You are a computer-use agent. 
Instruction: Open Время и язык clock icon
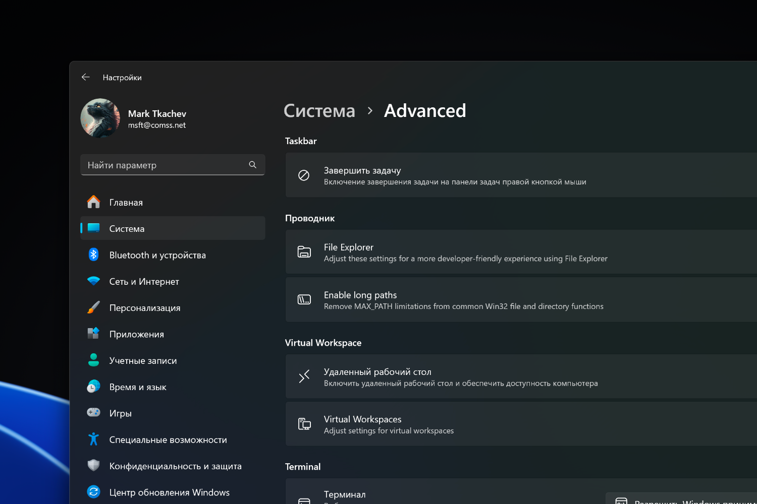[94, 387]
